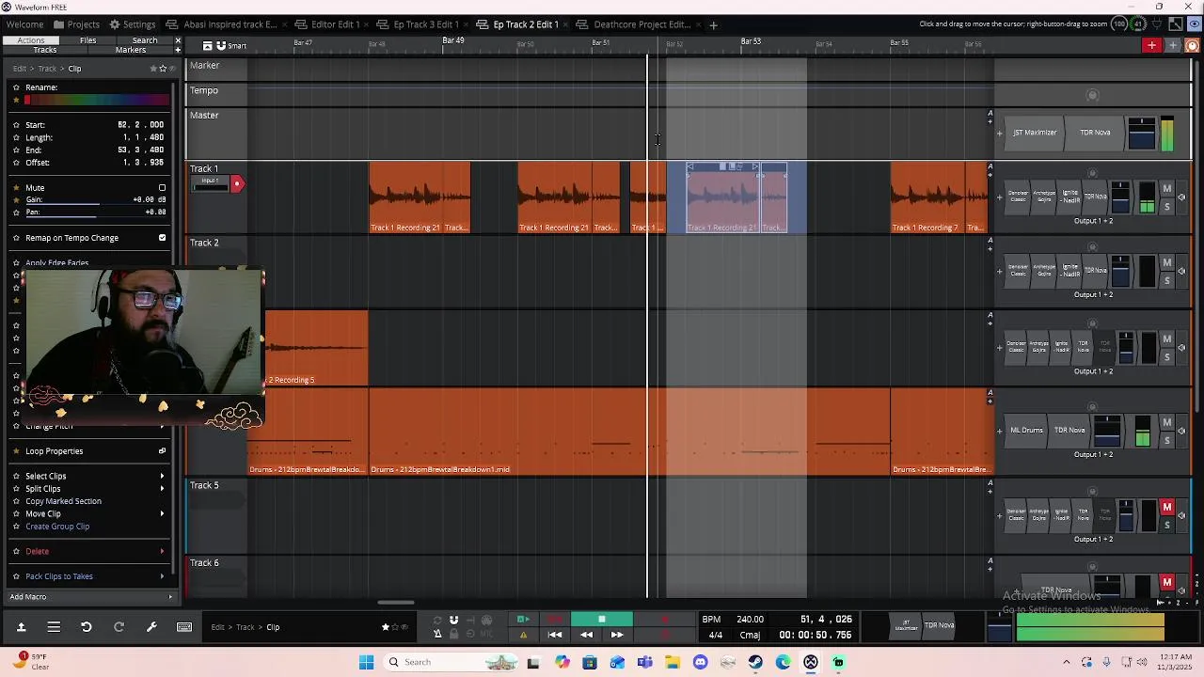Open ML Drums plugin on drums track
This screenshot has height=677, width=1204.
coord(1026,431)
